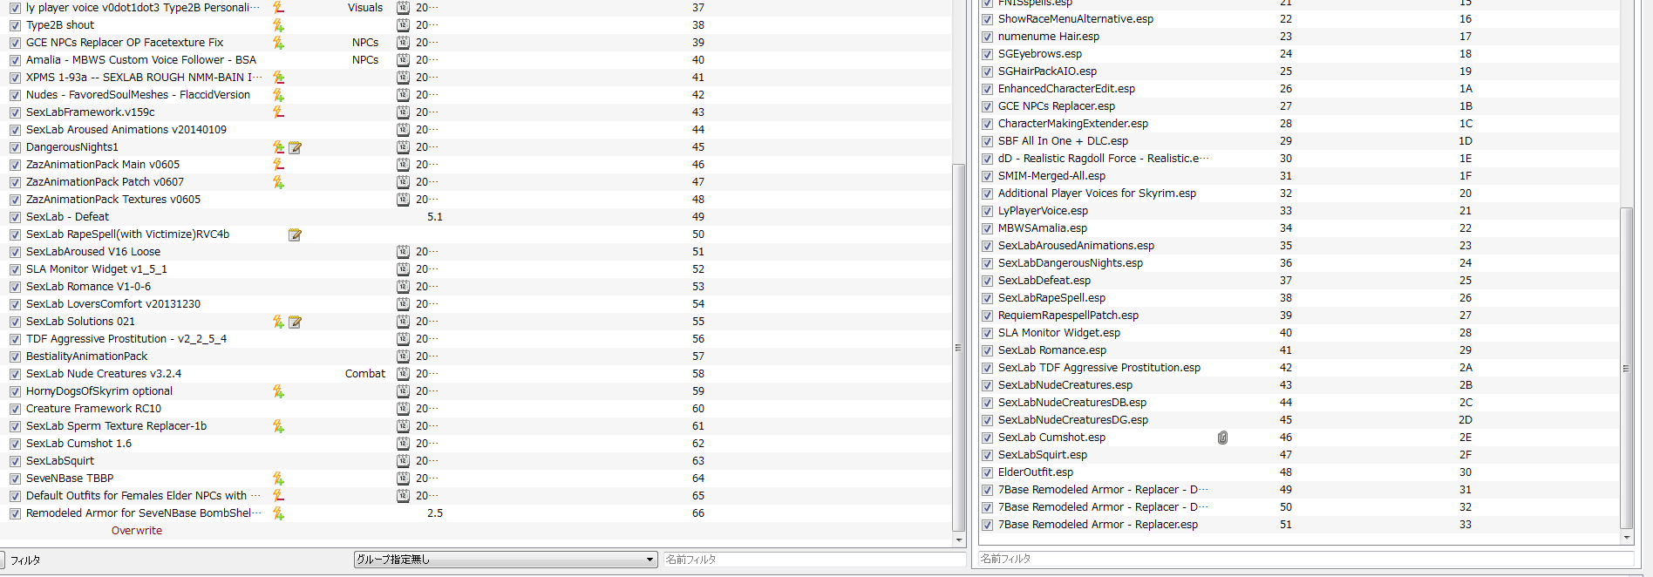Click the Combat category cell
The height and width of the screenshot is (577, 1653).
[x=365, y=374]
